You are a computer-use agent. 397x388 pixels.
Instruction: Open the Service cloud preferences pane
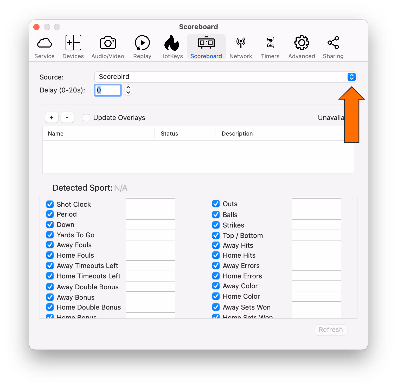pyautogui.click(x=44, y=47)
